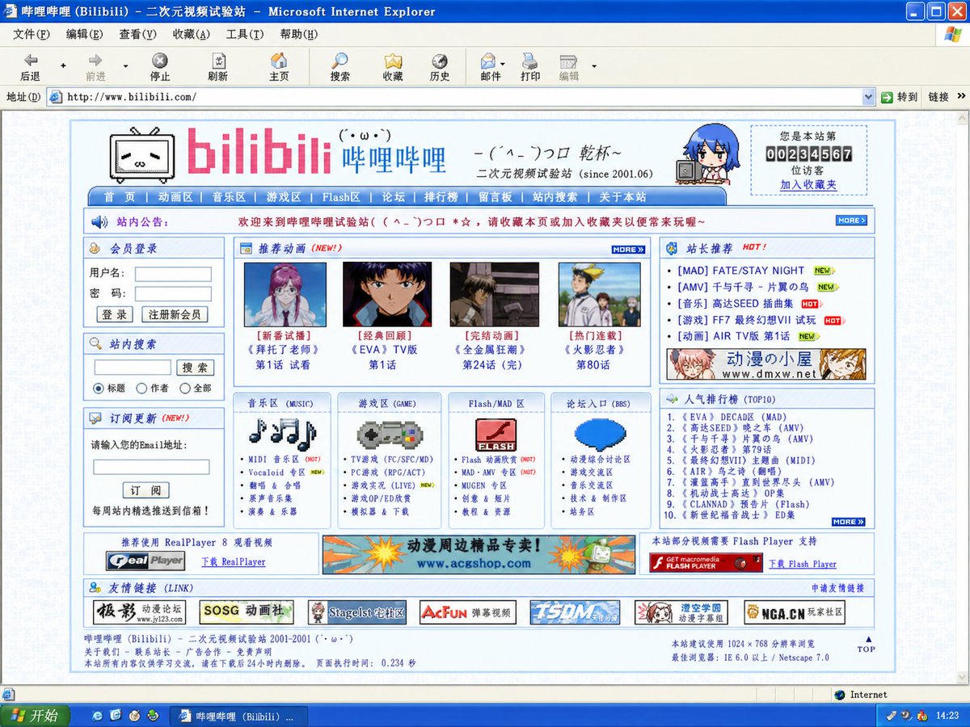970x727 pixels.
Task: Open music zone via musical notes icon
Action: (282, 433)
